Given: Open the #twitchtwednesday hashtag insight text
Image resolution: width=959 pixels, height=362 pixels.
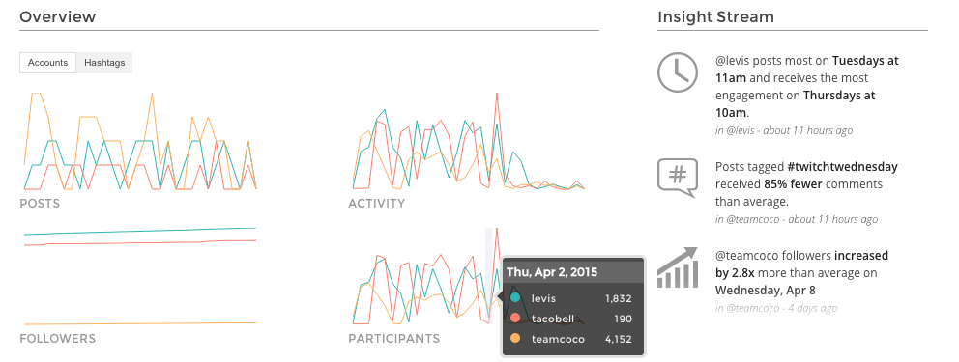Looking at the screenshot, I should 806,183.
